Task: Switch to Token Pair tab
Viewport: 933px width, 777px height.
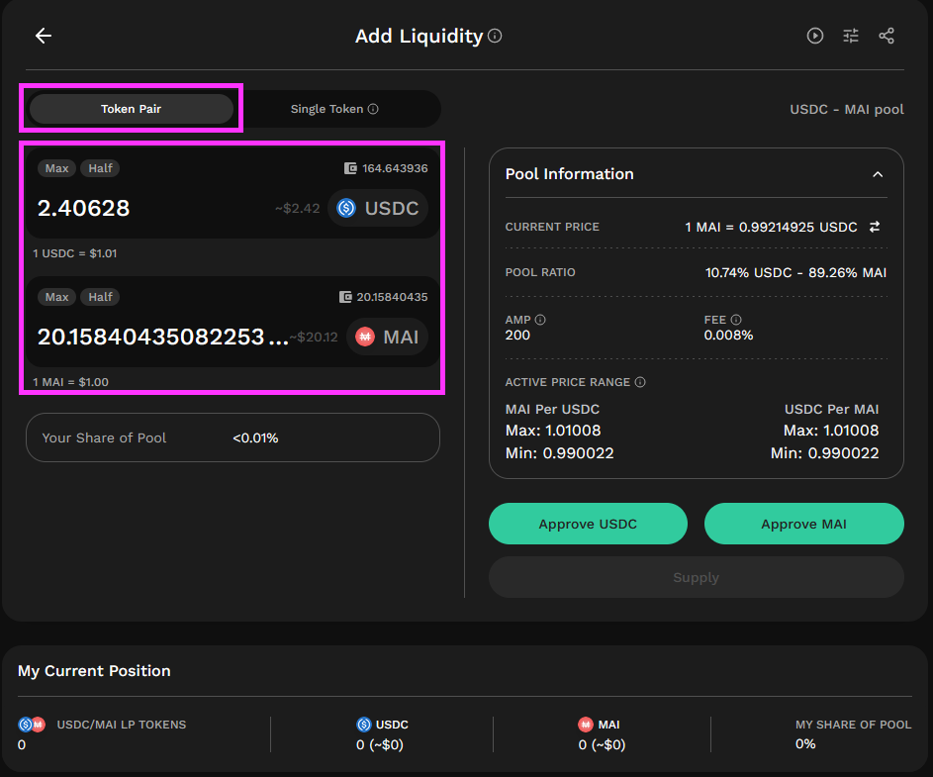Action: pyautogui.click(x=131, y=109)
